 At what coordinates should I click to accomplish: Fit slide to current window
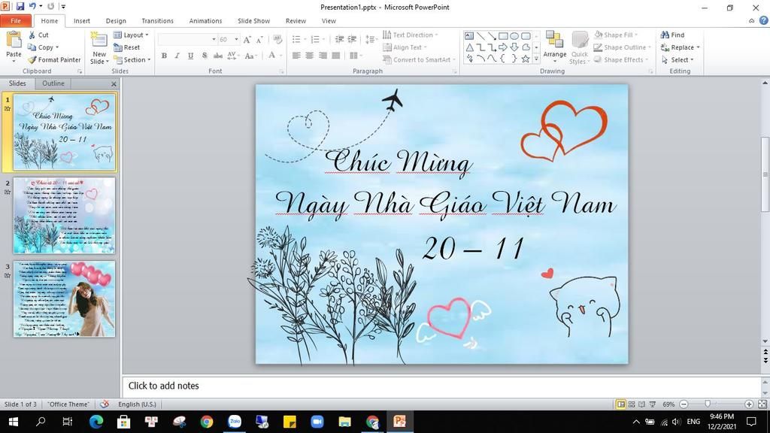762,404
